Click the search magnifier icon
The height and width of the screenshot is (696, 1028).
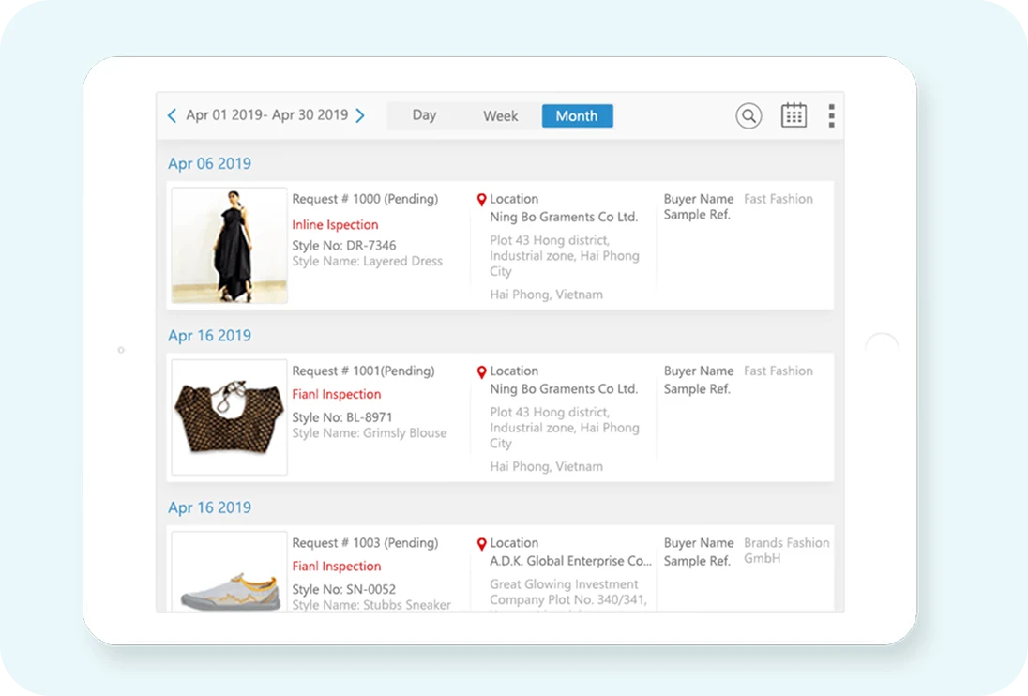748,115
